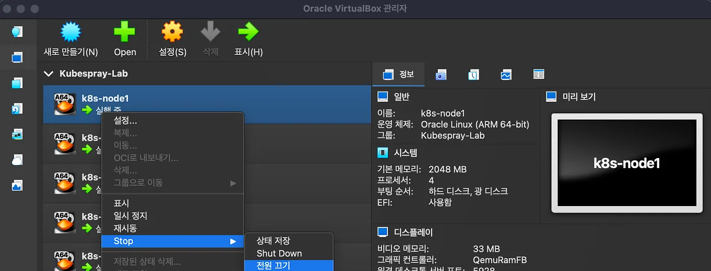Open the Network card icon in sidebar

[17, 134]
